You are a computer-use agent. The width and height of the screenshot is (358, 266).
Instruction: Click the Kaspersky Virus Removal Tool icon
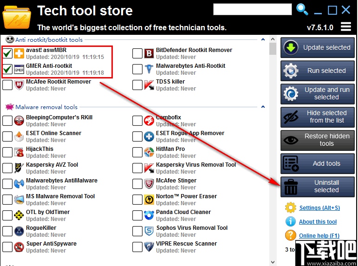point(149,168)
